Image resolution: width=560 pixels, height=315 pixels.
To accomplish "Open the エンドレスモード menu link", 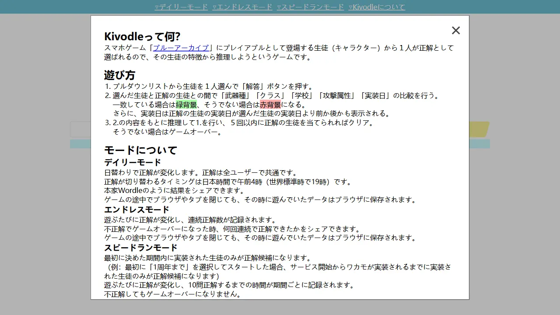I will coord(242,7).
